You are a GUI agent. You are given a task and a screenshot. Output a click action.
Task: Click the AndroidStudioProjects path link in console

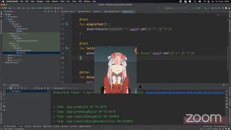(x=185, y=92)
